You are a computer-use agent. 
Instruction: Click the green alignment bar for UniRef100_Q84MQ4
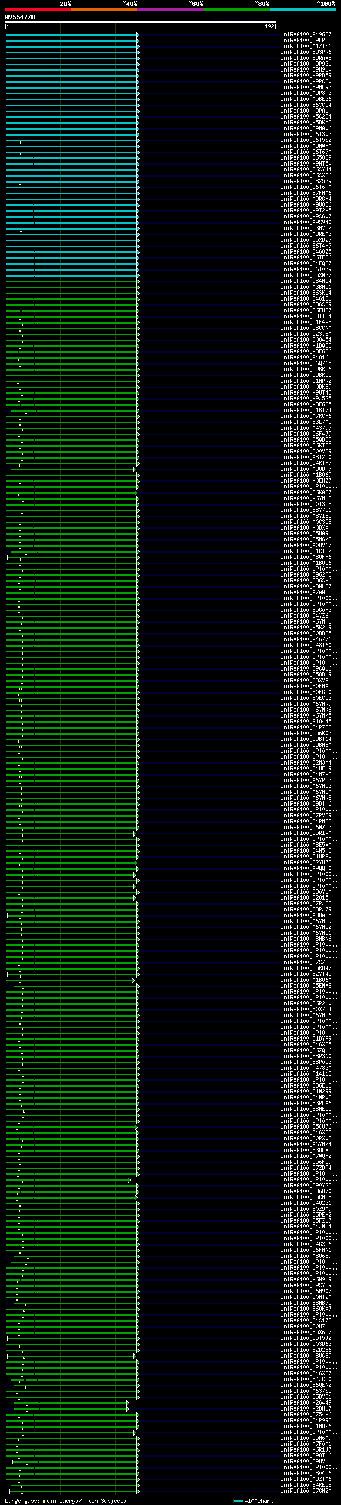click(x=72, y=281)
